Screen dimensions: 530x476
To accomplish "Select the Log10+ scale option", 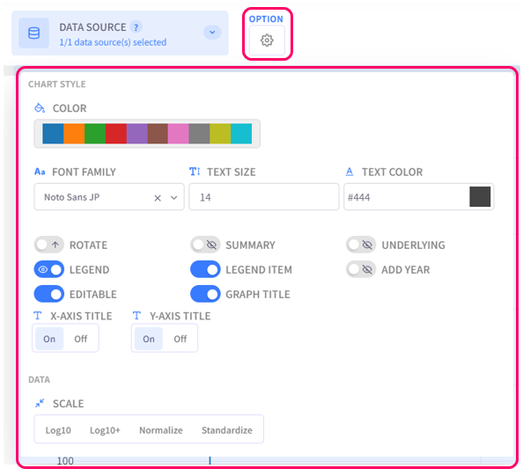I will coord(105,430).
